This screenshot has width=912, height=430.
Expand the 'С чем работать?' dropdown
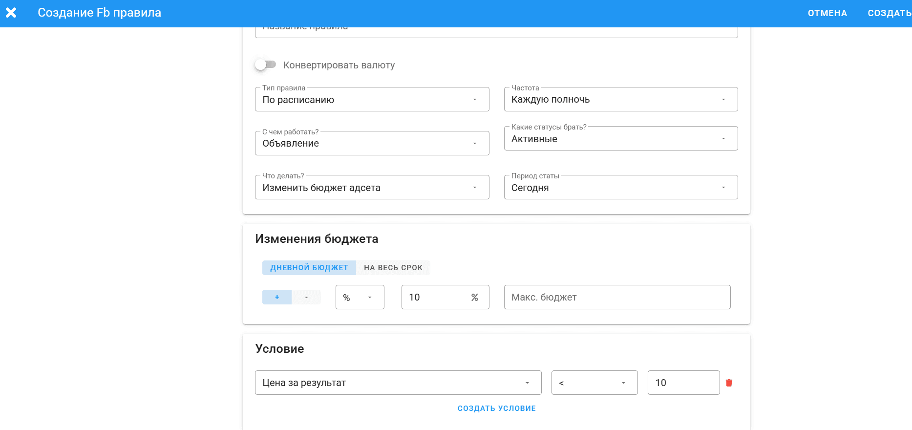(372, 143)
